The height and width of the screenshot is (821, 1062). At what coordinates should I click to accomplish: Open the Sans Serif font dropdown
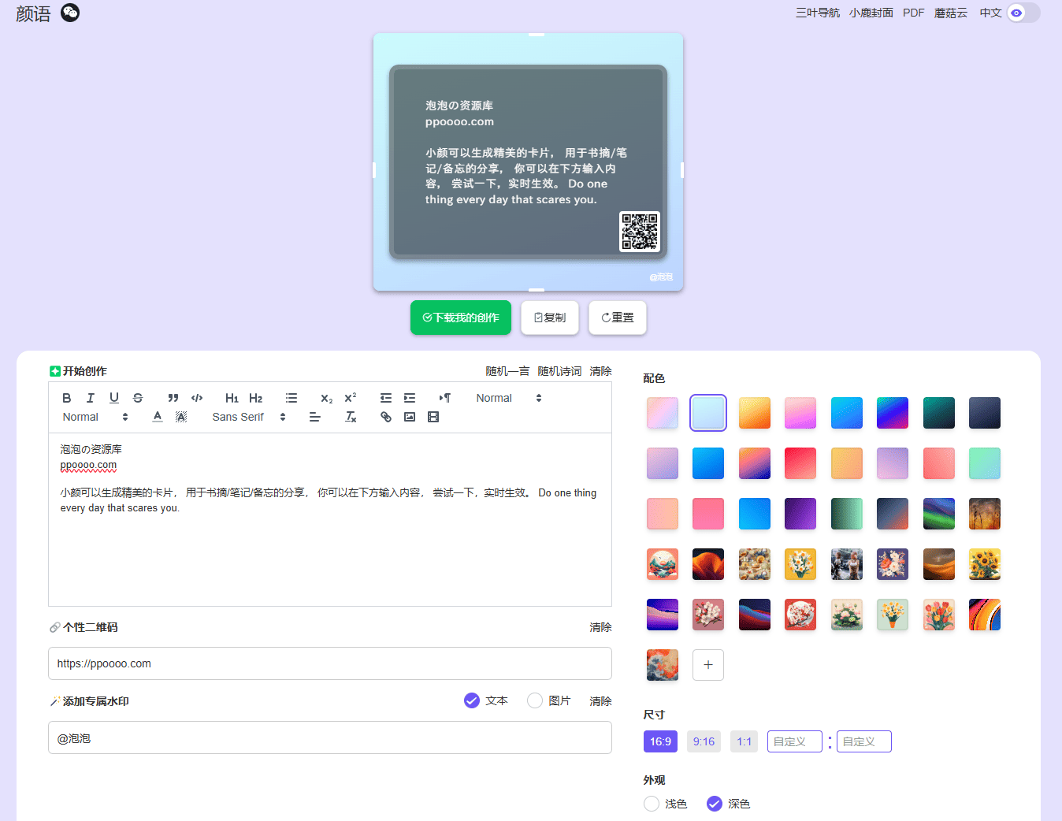click(249, 417)
